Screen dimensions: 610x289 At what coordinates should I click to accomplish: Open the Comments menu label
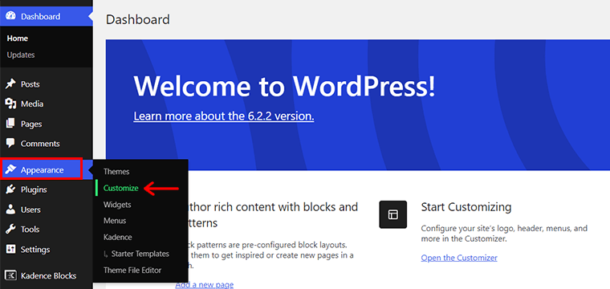click(x=40, y=144)
